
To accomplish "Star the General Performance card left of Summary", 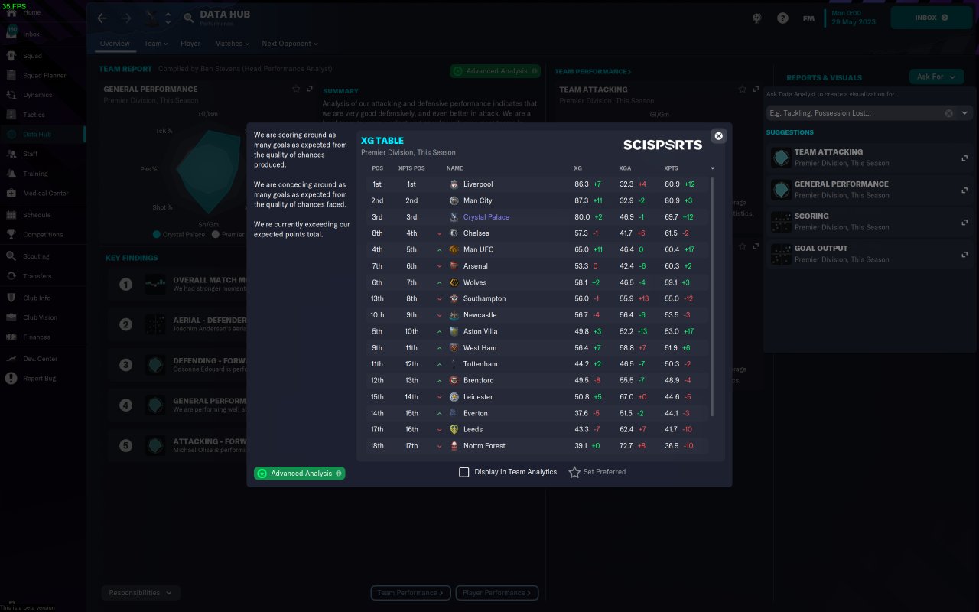I will tap(296, 90).
